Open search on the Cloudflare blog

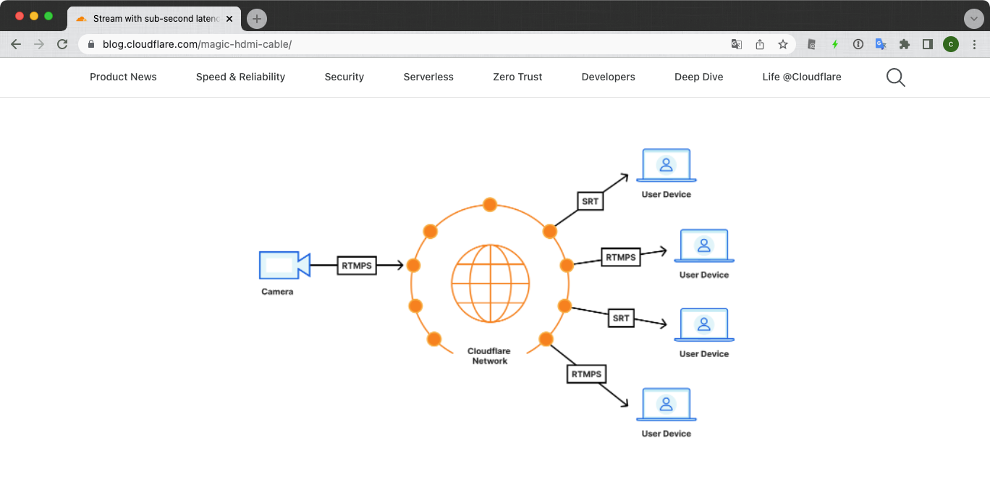[x=895, y=77]
